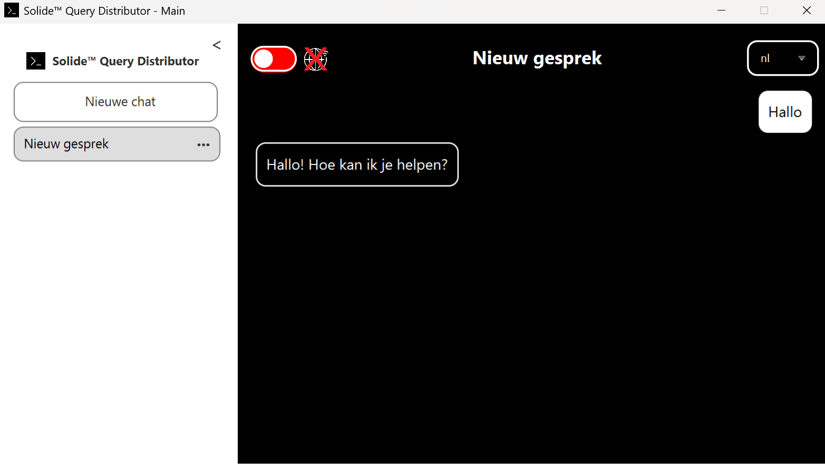Screen dimensions: 825x464
Task: Click the empty sidebar space under the conversation list
Action: coord(119,311)
